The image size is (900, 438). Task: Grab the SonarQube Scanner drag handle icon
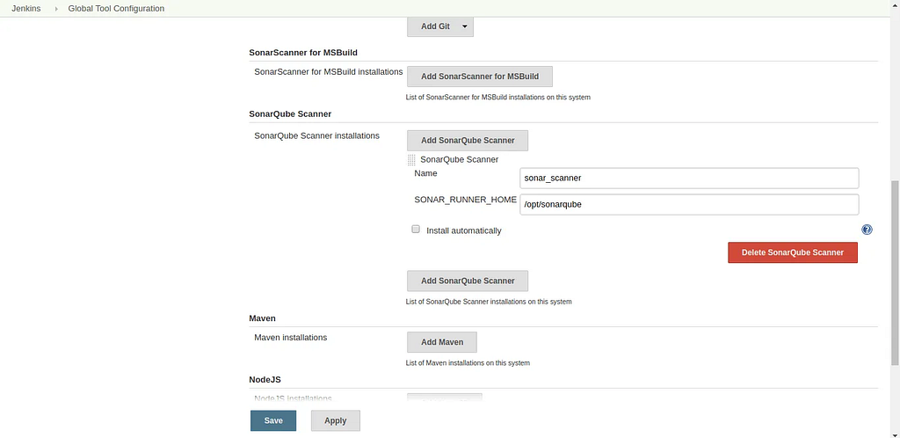click(411, 159)
